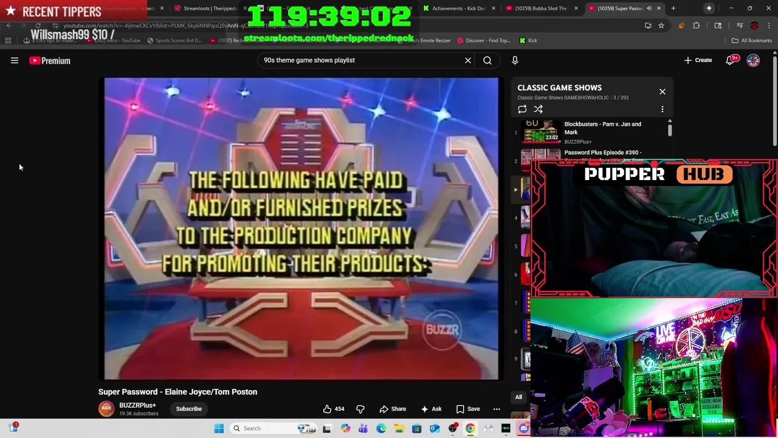Switch to Bubba Shot The browser tab
The height and width of the screenshot is (438, 778).
coord(540,9)
